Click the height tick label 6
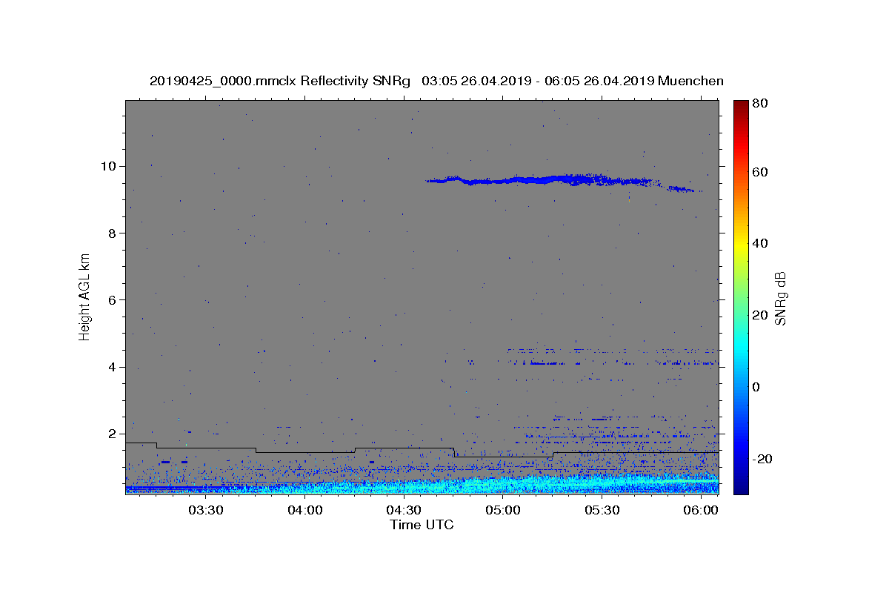 (113, 299)
